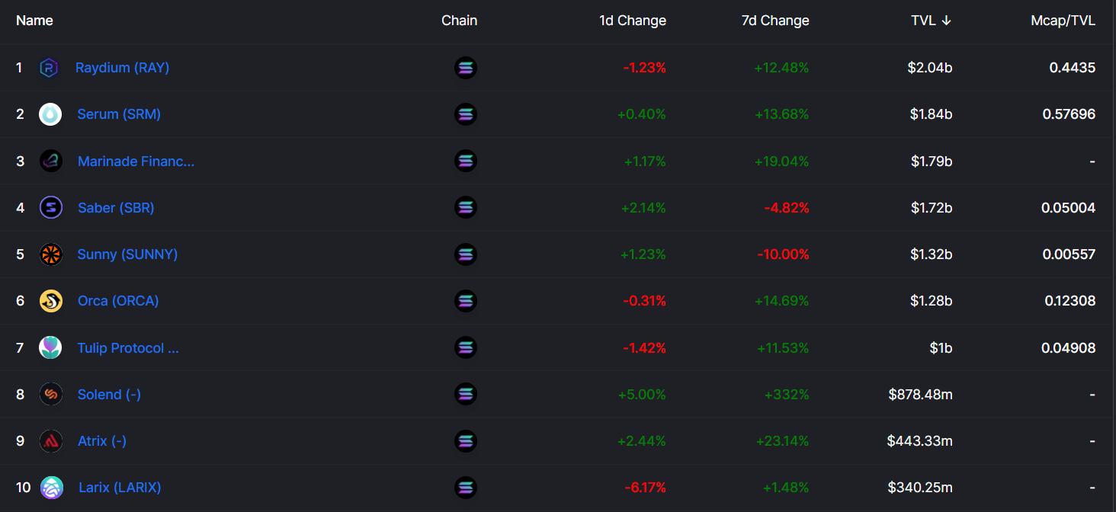
Task: Click Solana chain icon in Raydium row
Action: coord(465,68)
